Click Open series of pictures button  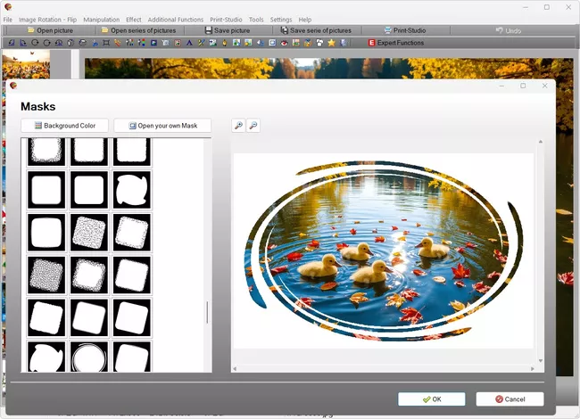[x=139, y=30]
